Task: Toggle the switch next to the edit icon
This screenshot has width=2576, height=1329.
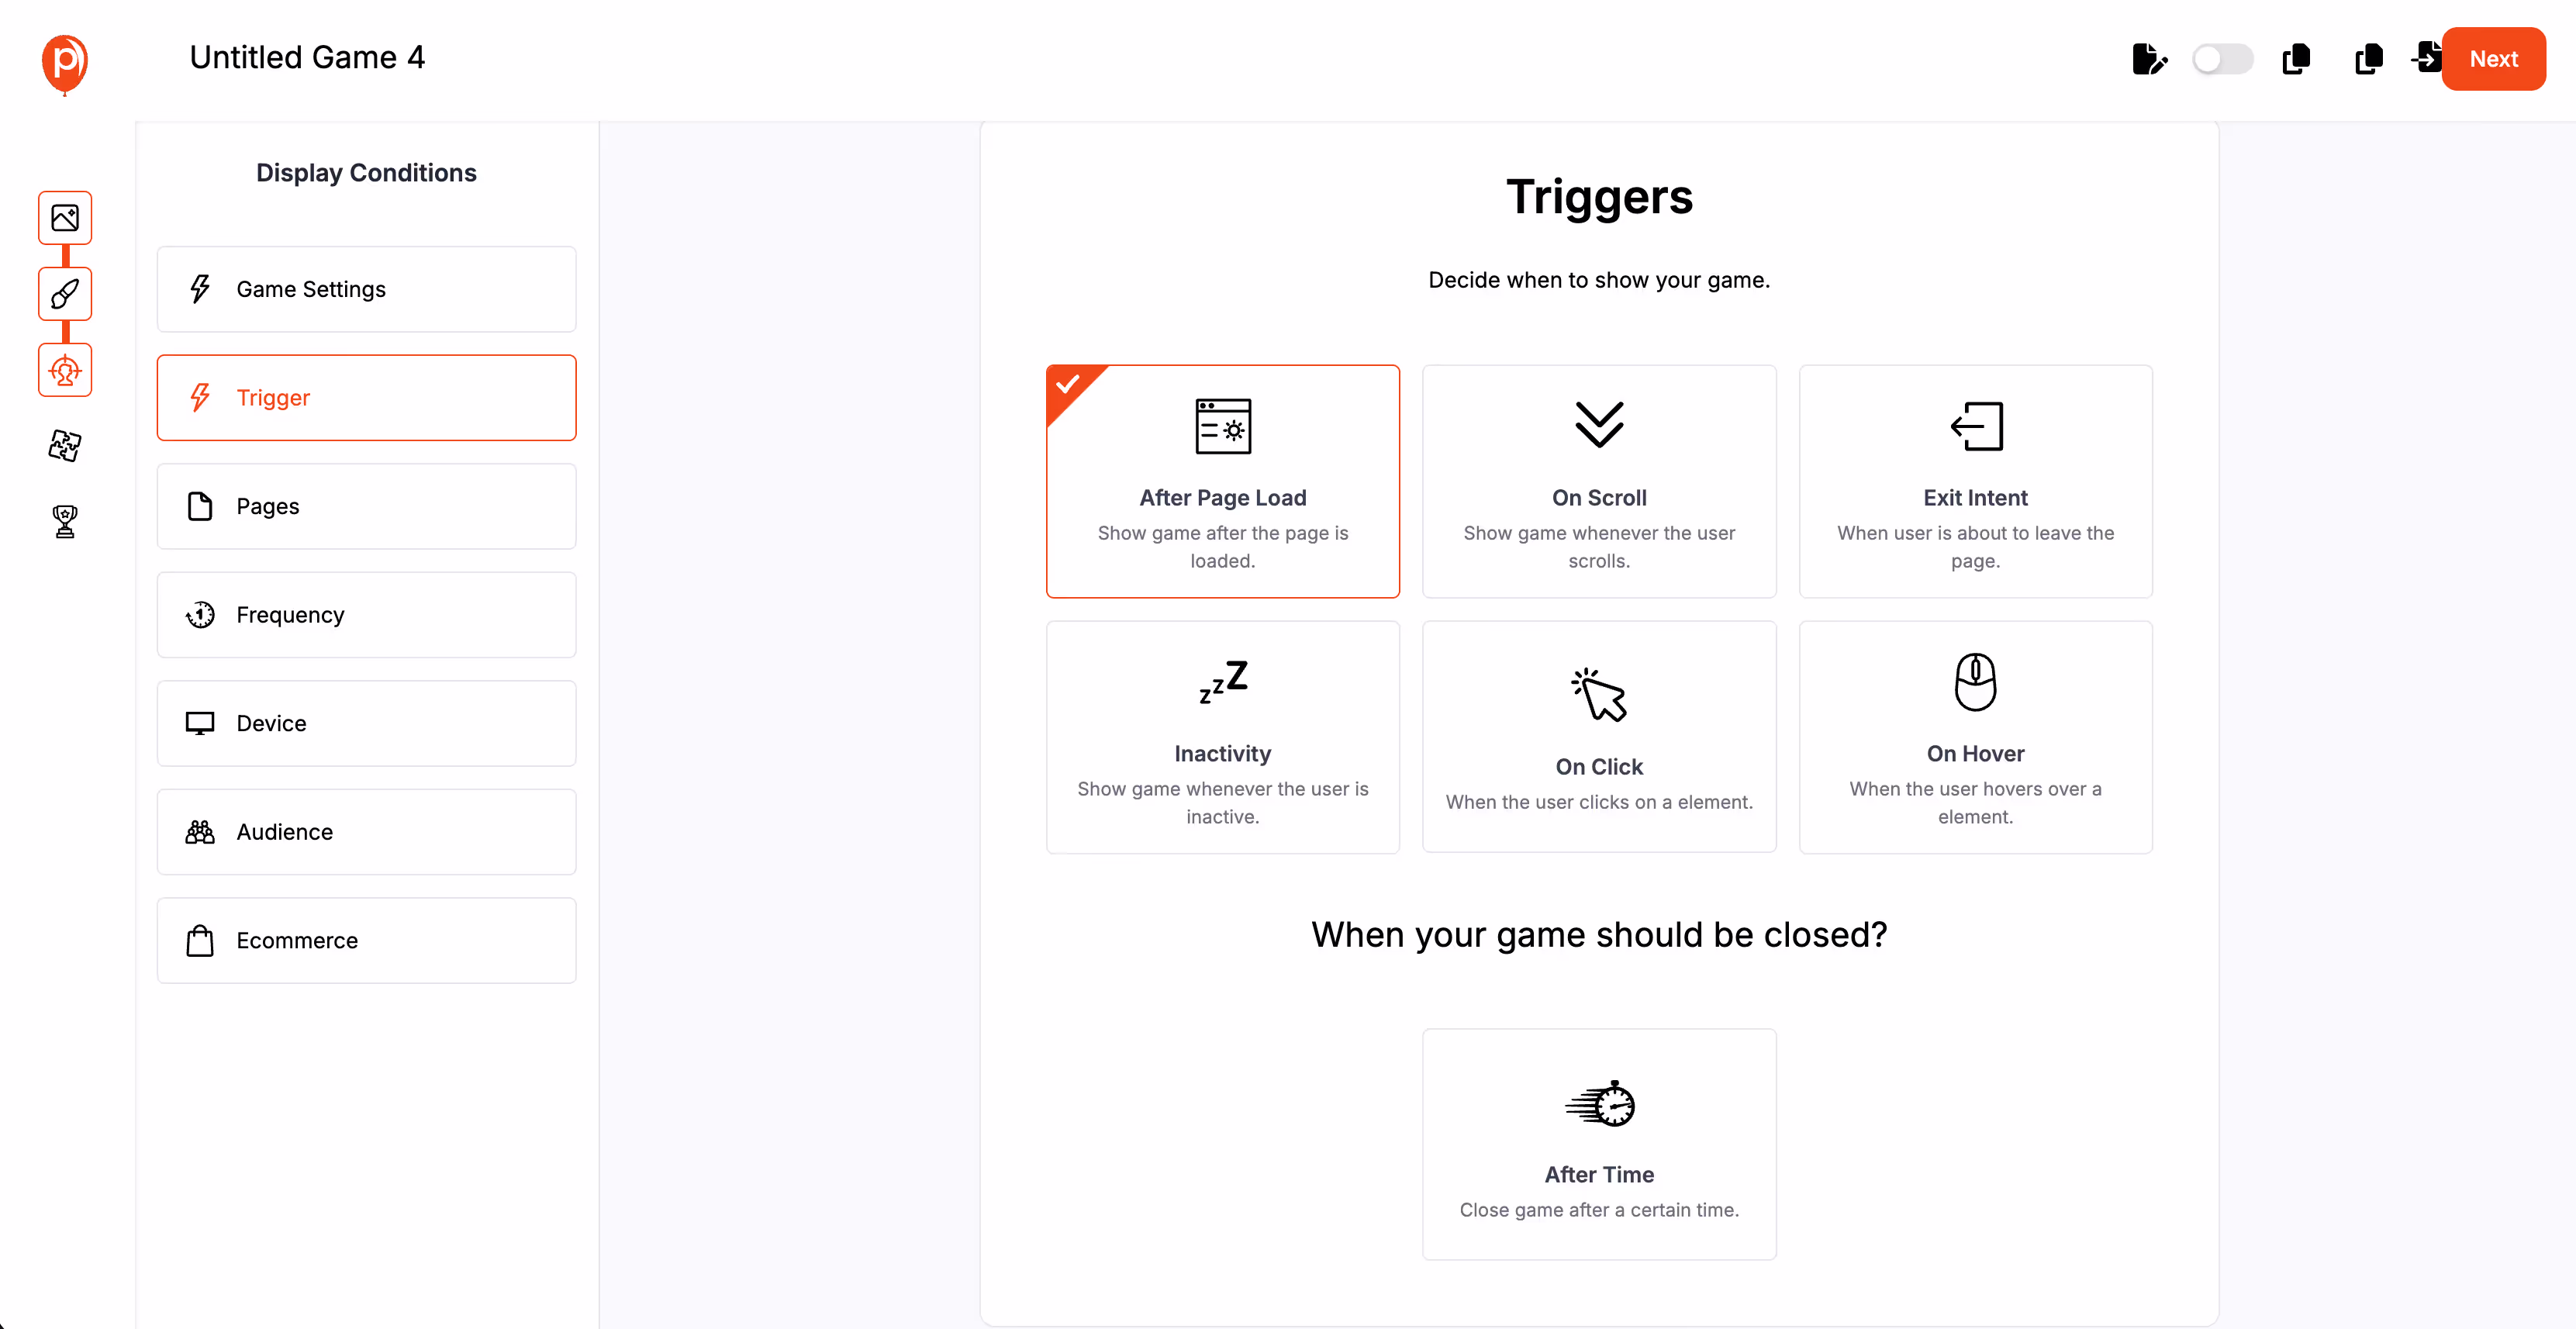Action: [2222, 59]
